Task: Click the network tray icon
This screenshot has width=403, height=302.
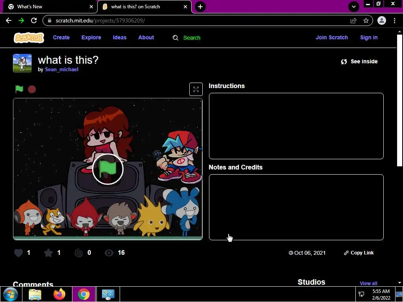Action: 361,294
